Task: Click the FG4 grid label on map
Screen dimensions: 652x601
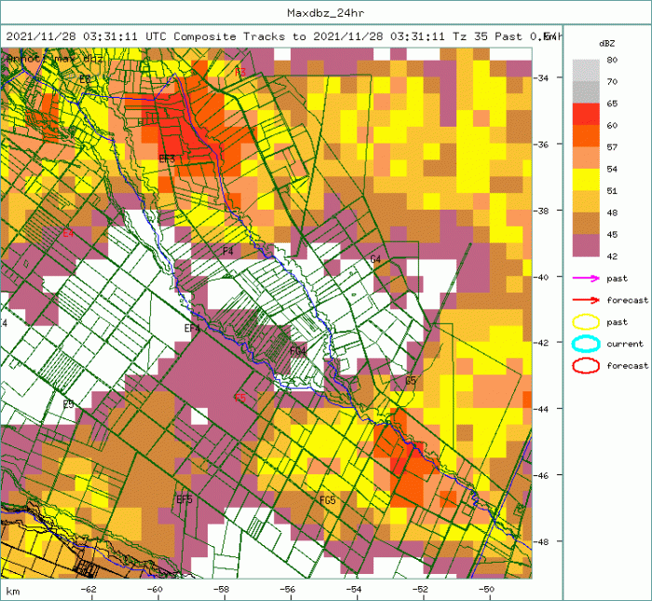Action: point(298,351)
